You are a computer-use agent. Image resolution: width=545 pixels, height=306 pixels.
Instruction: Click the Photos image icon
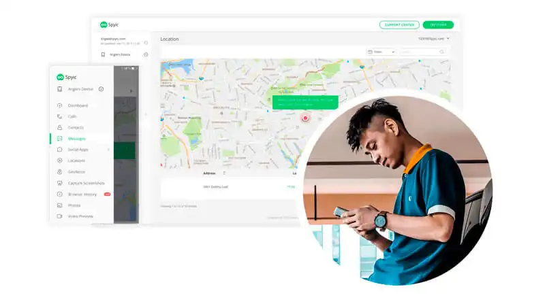point(60,205)
